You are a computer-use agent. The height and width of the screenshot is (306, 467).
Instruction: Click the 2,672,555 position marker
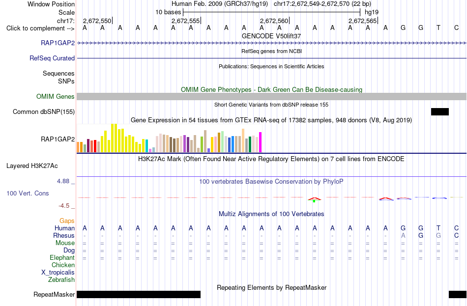tap(185, 21)
